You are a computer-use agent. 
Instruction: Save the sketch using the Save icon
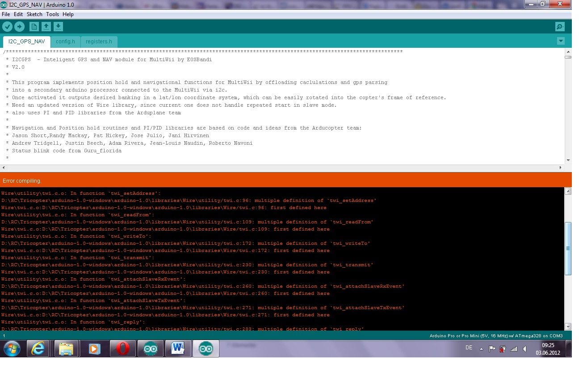coord(58,26)
